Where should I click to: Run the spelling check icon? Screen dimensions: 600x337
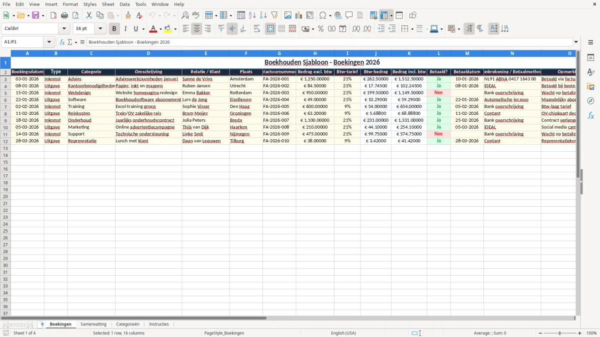coord(196,15)
